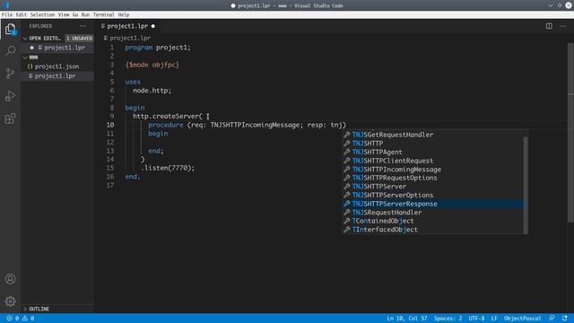Viewport: 574px width, 323px height.
Task: Split the editor to the right
Action: 549,26
